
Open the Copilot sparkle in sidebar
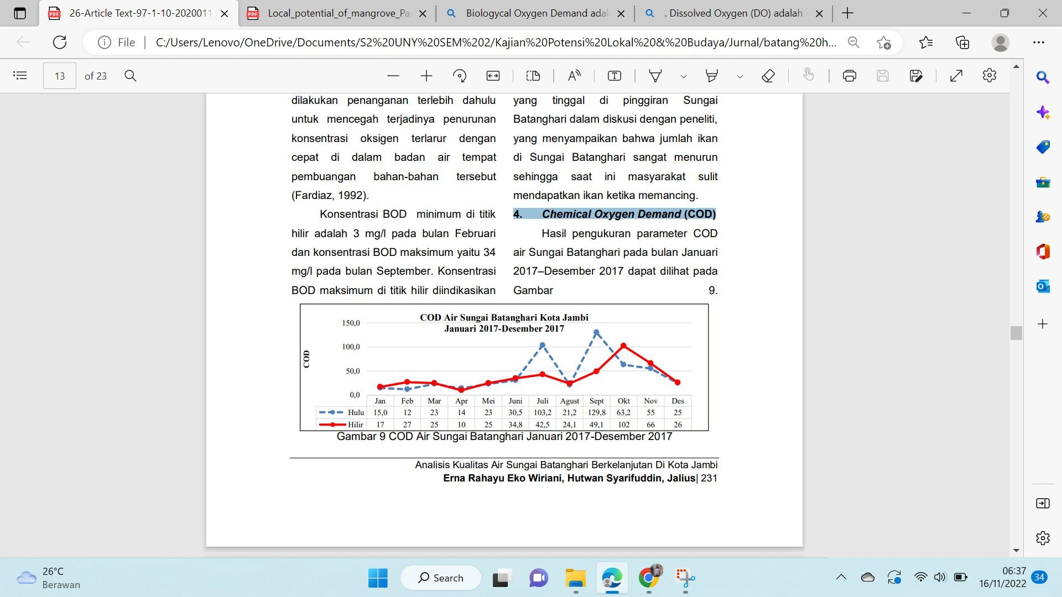click(1043, 112)
